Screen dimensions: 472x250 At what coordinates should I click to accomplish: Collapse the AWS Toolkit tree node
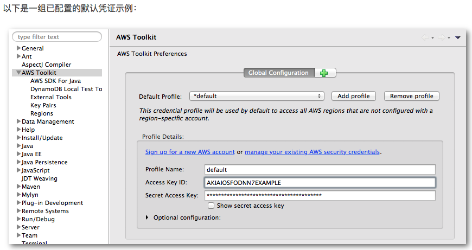click(18, 73)
